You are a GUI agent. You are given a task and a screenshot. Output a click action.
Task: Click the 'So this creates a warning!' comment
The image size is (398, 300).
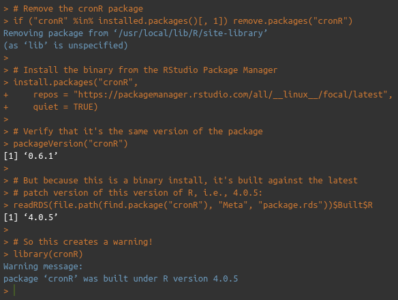pos(82,242)
